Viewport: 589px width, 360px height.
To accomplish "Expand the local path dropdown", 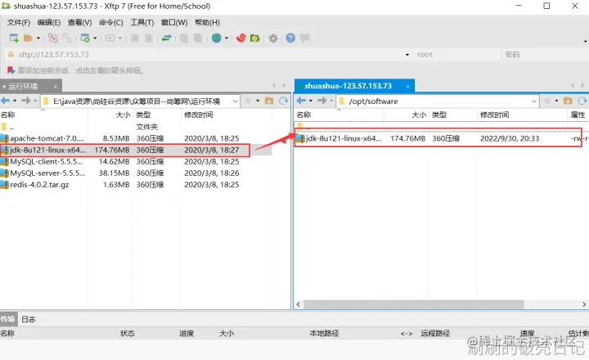I will coord(236,101).
